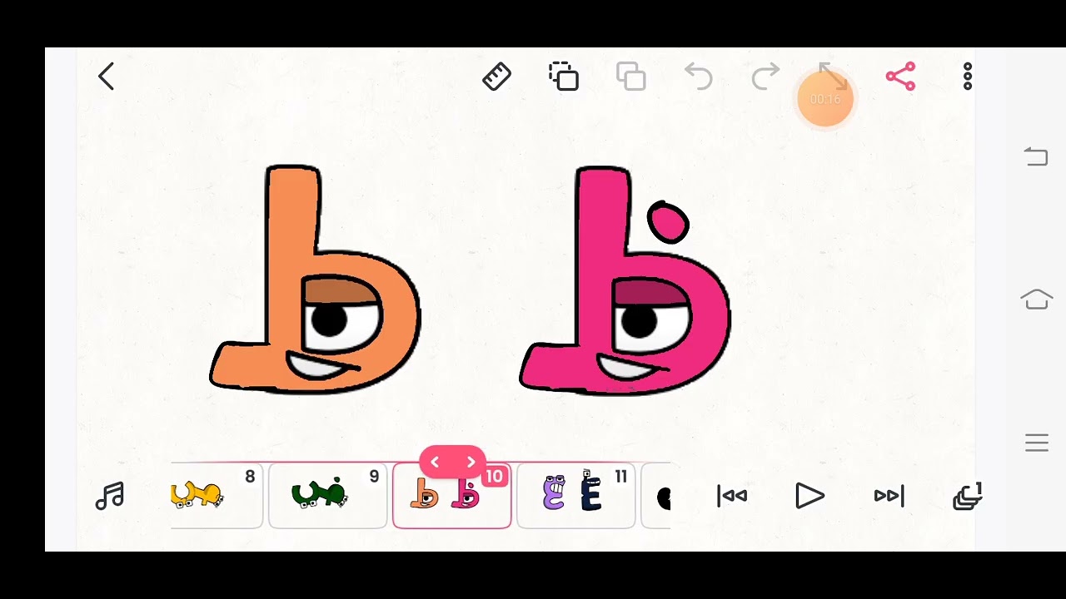Screen dimensions: 1066x599
Task: Select frame 11 thumbnail with purple and navy letters
Action: click(x=575, y=496)
